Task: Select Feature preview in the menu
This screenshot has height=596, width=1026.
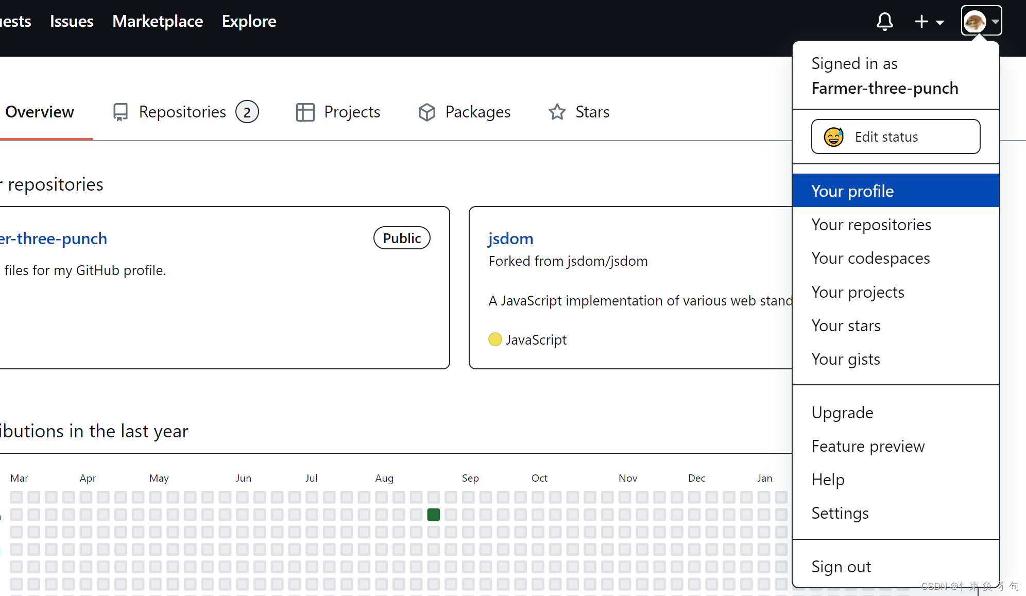Action: click(868, 446)
